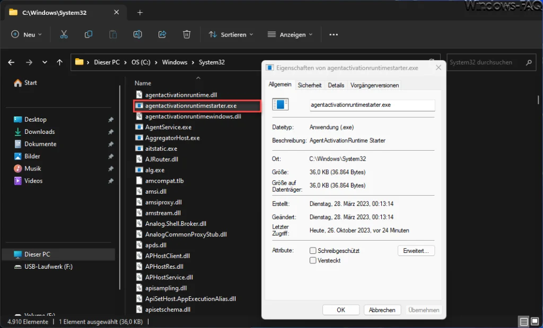
Task: Unpin Desktop via its pin icon
Action: 111,120
